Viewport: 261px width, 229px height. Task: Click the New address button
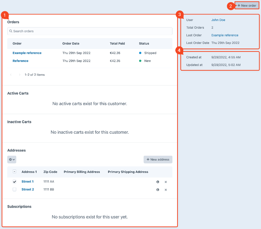point(158,159)
